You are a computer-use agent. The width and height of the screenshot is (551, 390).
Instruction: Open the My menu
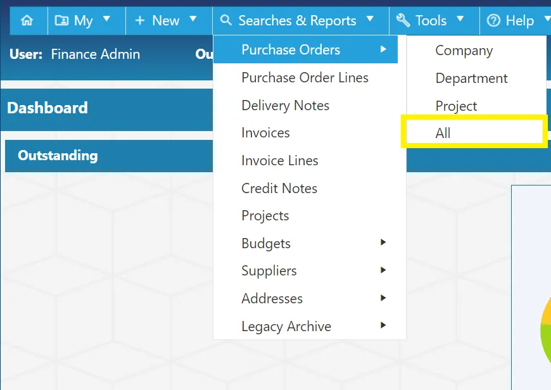(86, 20)
